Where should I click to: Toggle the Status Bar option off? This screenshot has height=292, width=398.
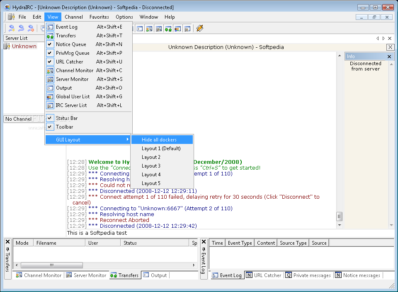[89, 118]
